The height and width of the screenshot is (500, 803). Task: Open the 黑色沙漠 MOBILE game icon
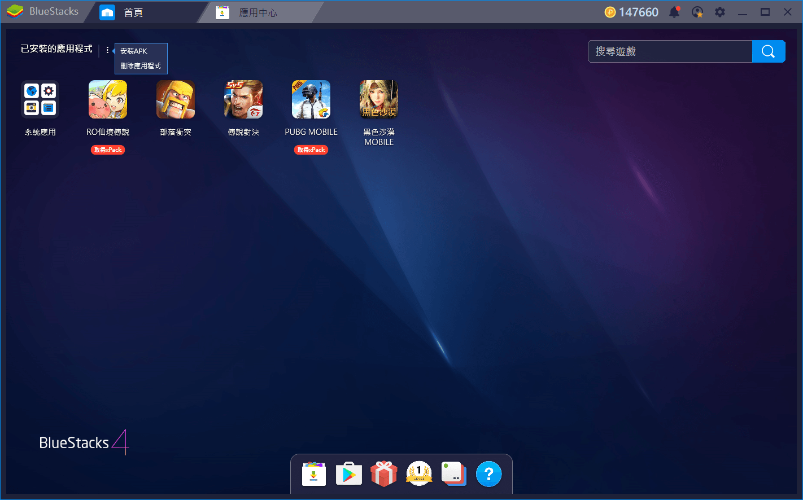pyautogui.click(x=379, y=99)
